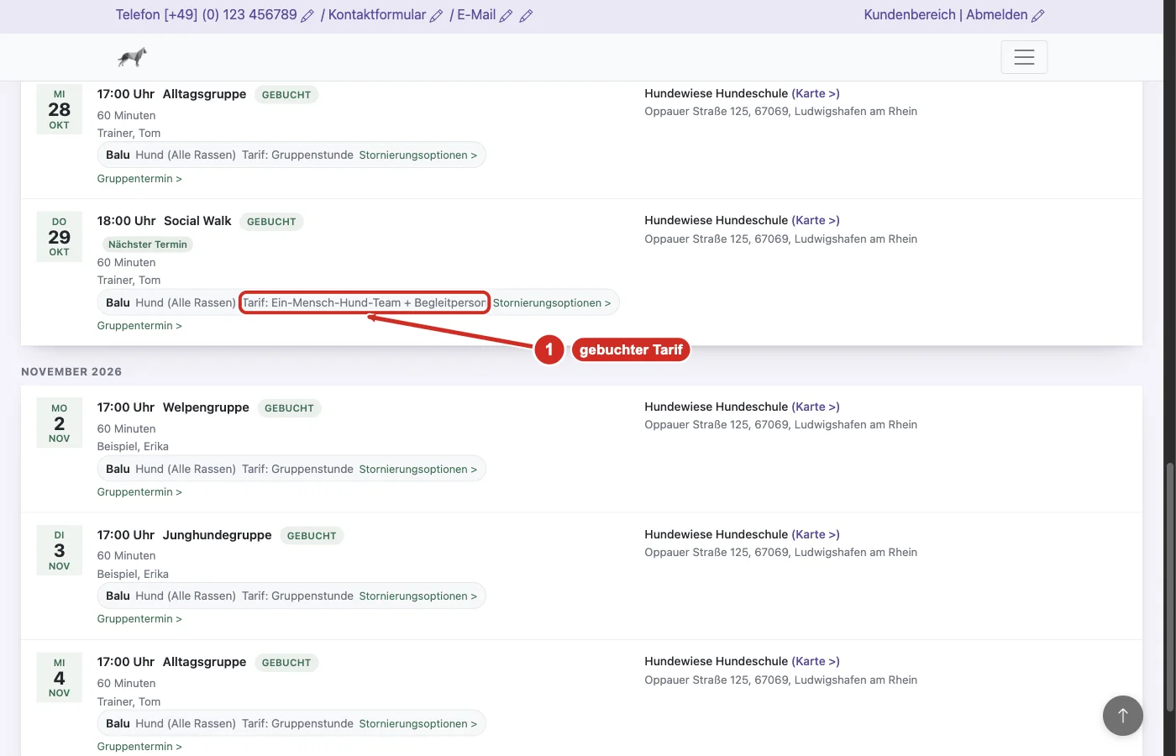Open Gruppentermin link under Junghundegruppe
The width and height of the screenshot is (1176, 756).
pos(139,618)
